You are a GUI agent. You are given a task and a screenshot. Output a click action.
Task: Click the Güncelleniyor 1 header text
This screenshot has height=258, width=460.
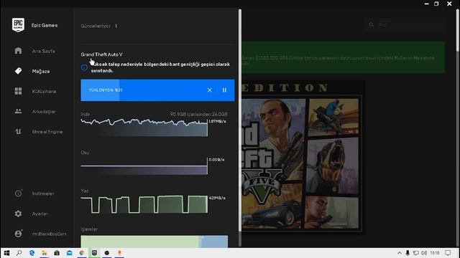(99, 26)
